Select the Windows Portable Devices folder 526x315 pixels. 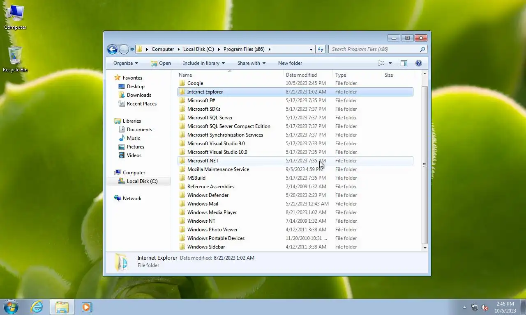[x=295, y=238]
